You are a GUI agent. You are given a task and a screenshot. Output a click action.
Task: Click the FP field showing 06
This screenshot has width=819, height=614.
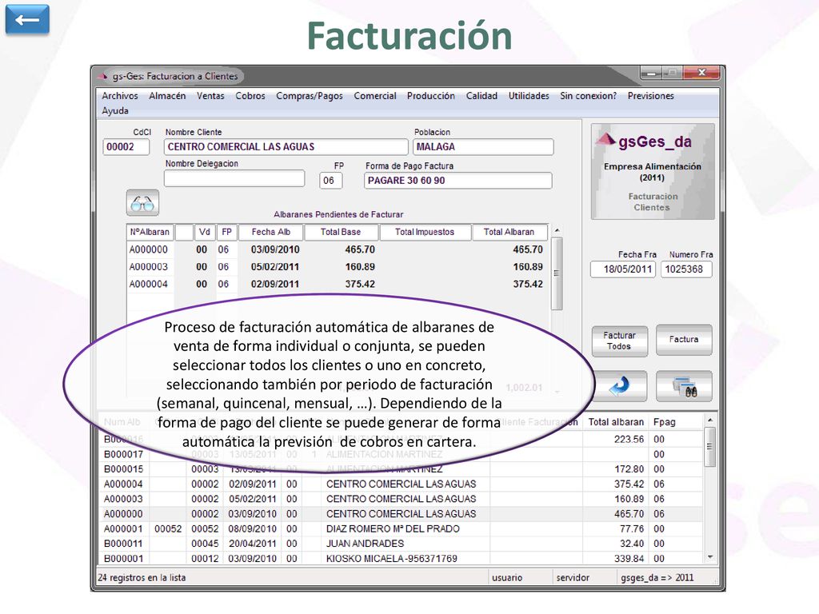pos(330,181)
